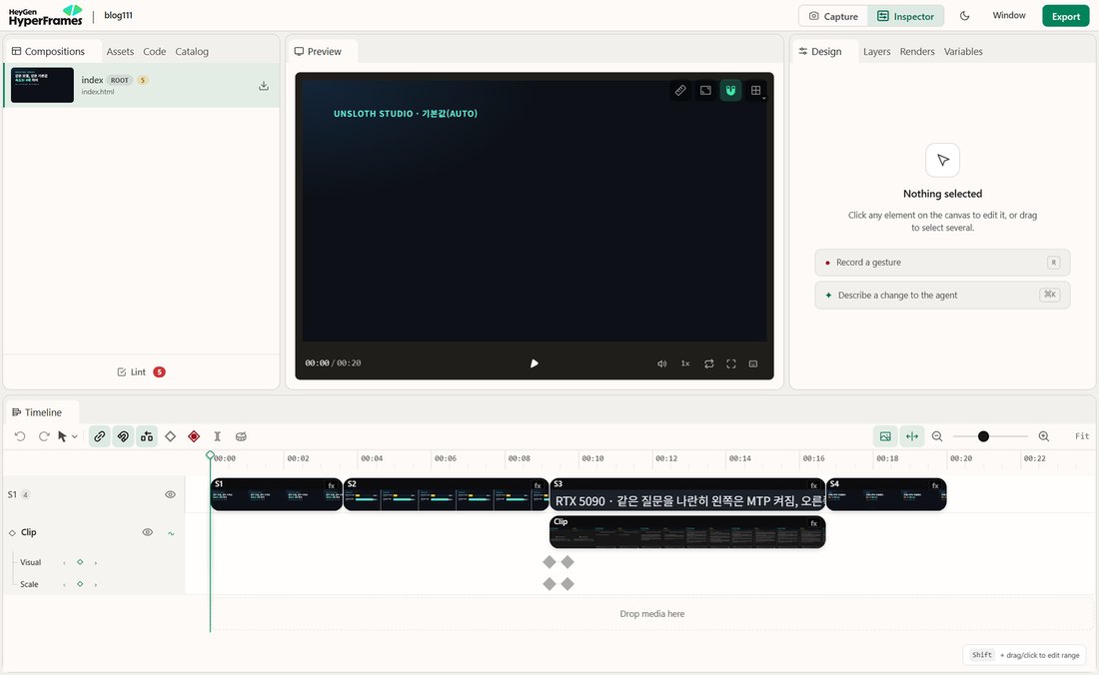Change the 1x playback speed

685,363
